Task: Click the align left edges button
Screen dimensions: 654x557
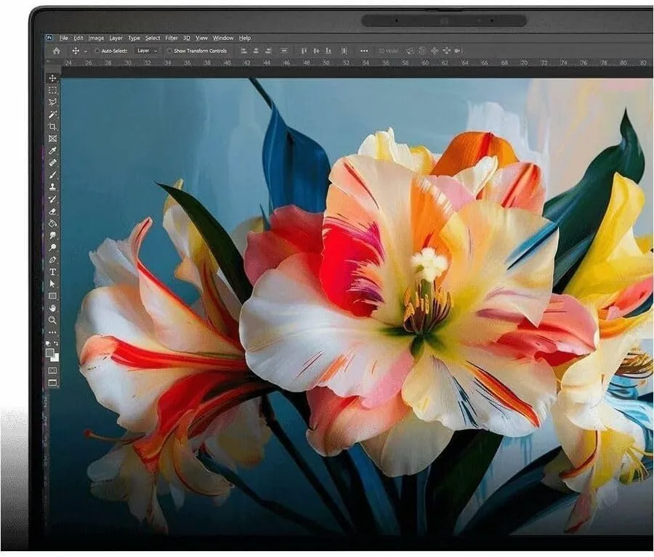Action: click(244, 51)
